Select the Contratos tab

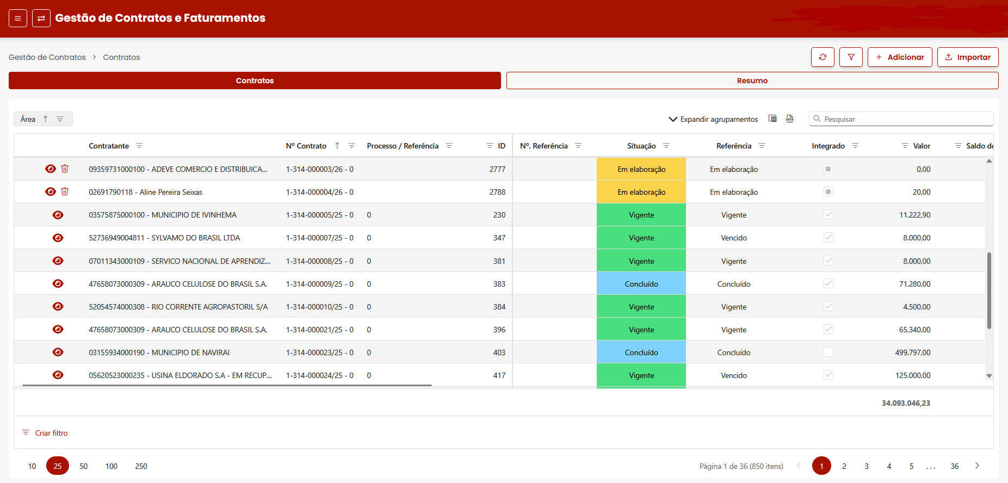[255, 81]
